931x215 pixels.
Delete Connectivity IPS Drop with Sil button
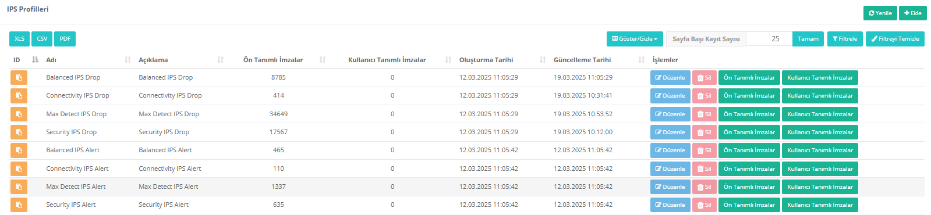click(705, 96)
